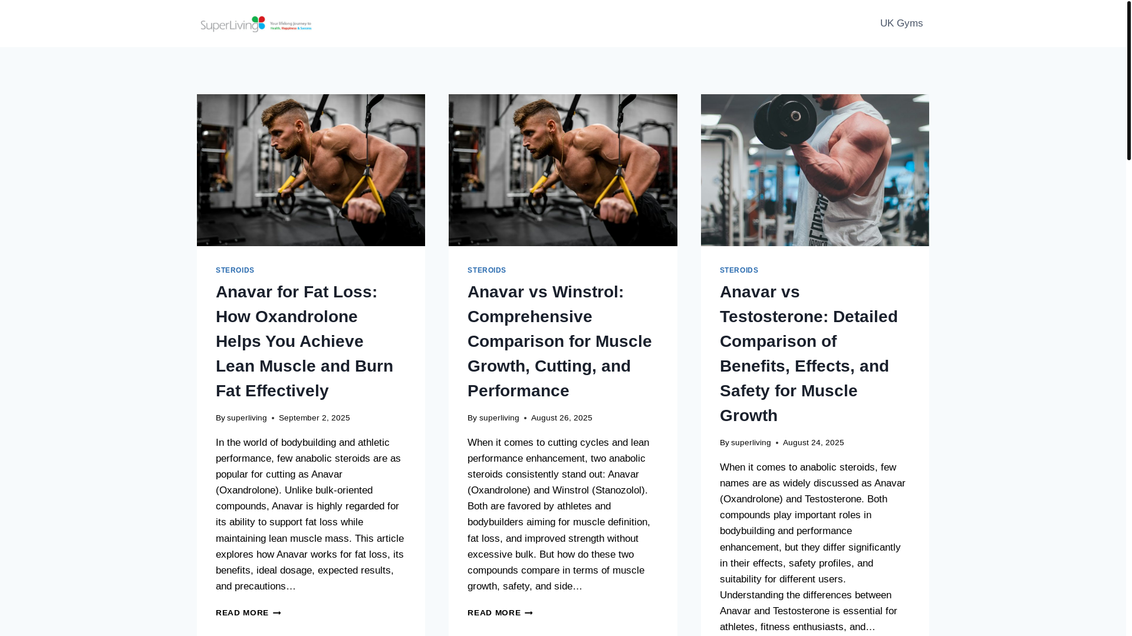Open the Anavar for Fat Loss headline
This screenshot has width=1132, height=636.
(x=304, y=341)
